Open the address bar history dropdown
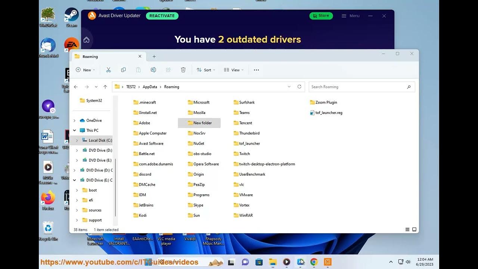478x269 pixels. coord(289,87)
